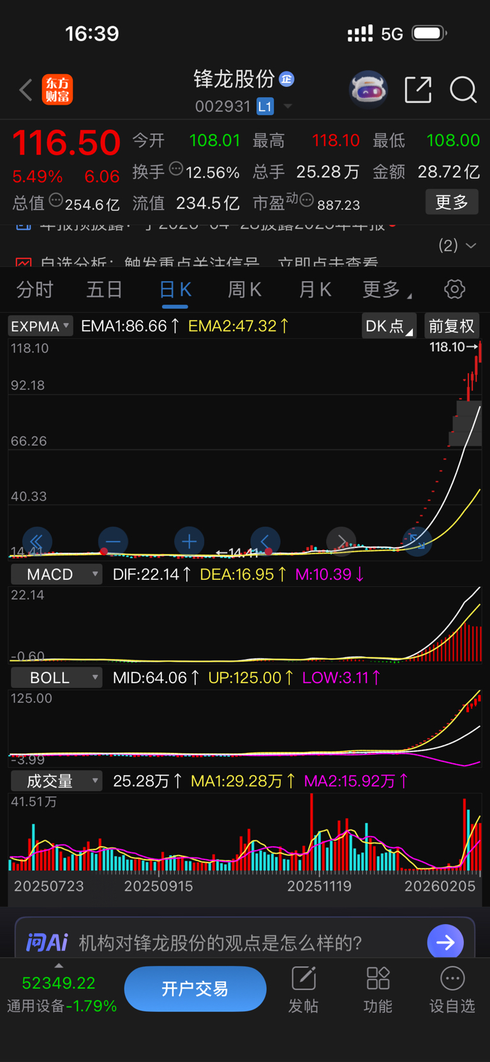Viewport: 490px width, 1062px height.
Task: Click the 更多 quote details button
Action: [x=452, y=202]
